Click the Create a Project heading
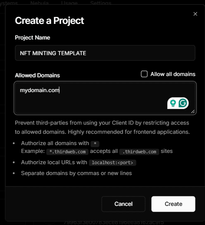Screen dimensions: 205x225 point(50,20)
